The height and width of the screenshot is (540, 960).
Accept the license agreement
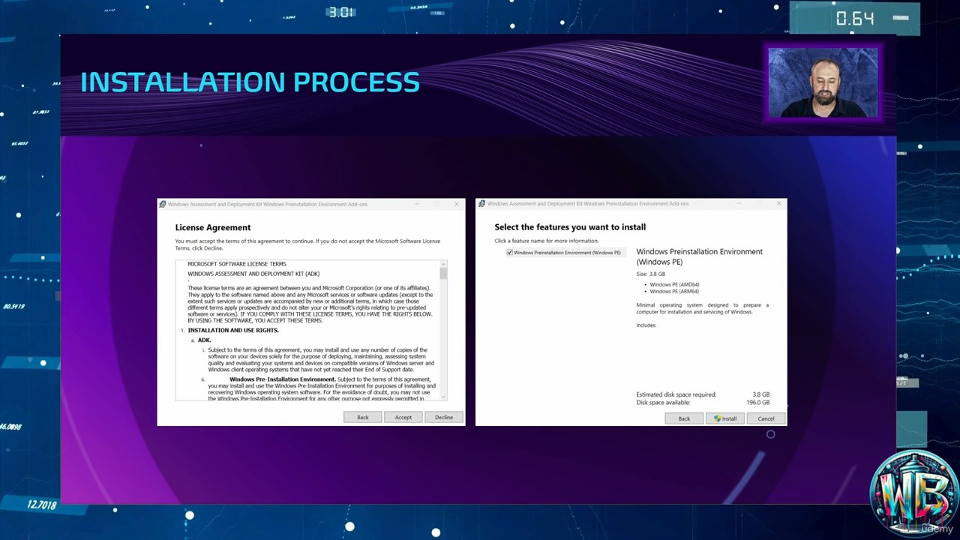tap(403, 417)
